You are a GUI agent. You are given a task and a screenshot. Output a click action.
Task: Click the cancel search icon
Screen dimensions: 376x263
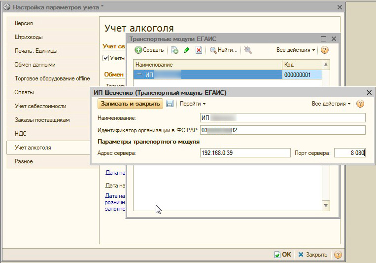tap(247, 50)
